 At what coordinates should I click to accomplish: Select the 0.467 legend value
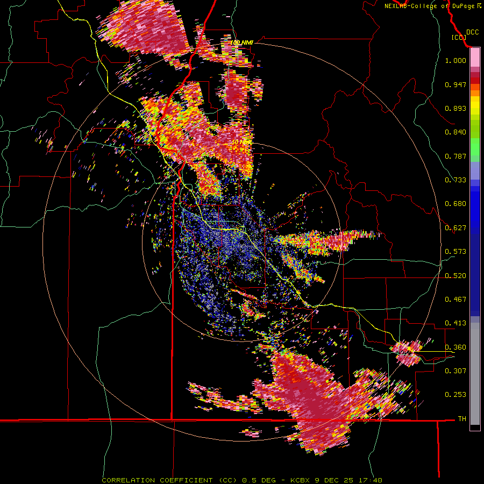coord(455,300)
